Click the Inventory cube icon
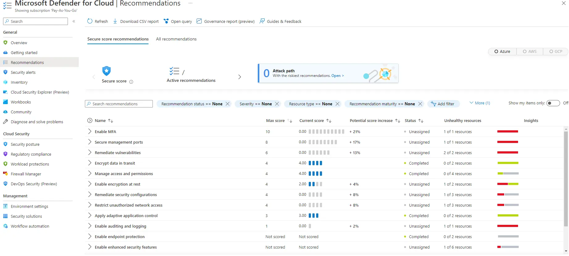This screenshot has width=569, height=256. coord(5,82)
